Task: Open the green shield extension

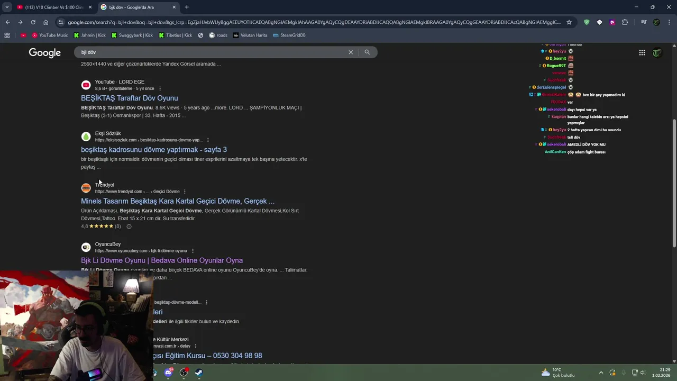Action: point(587,22)
